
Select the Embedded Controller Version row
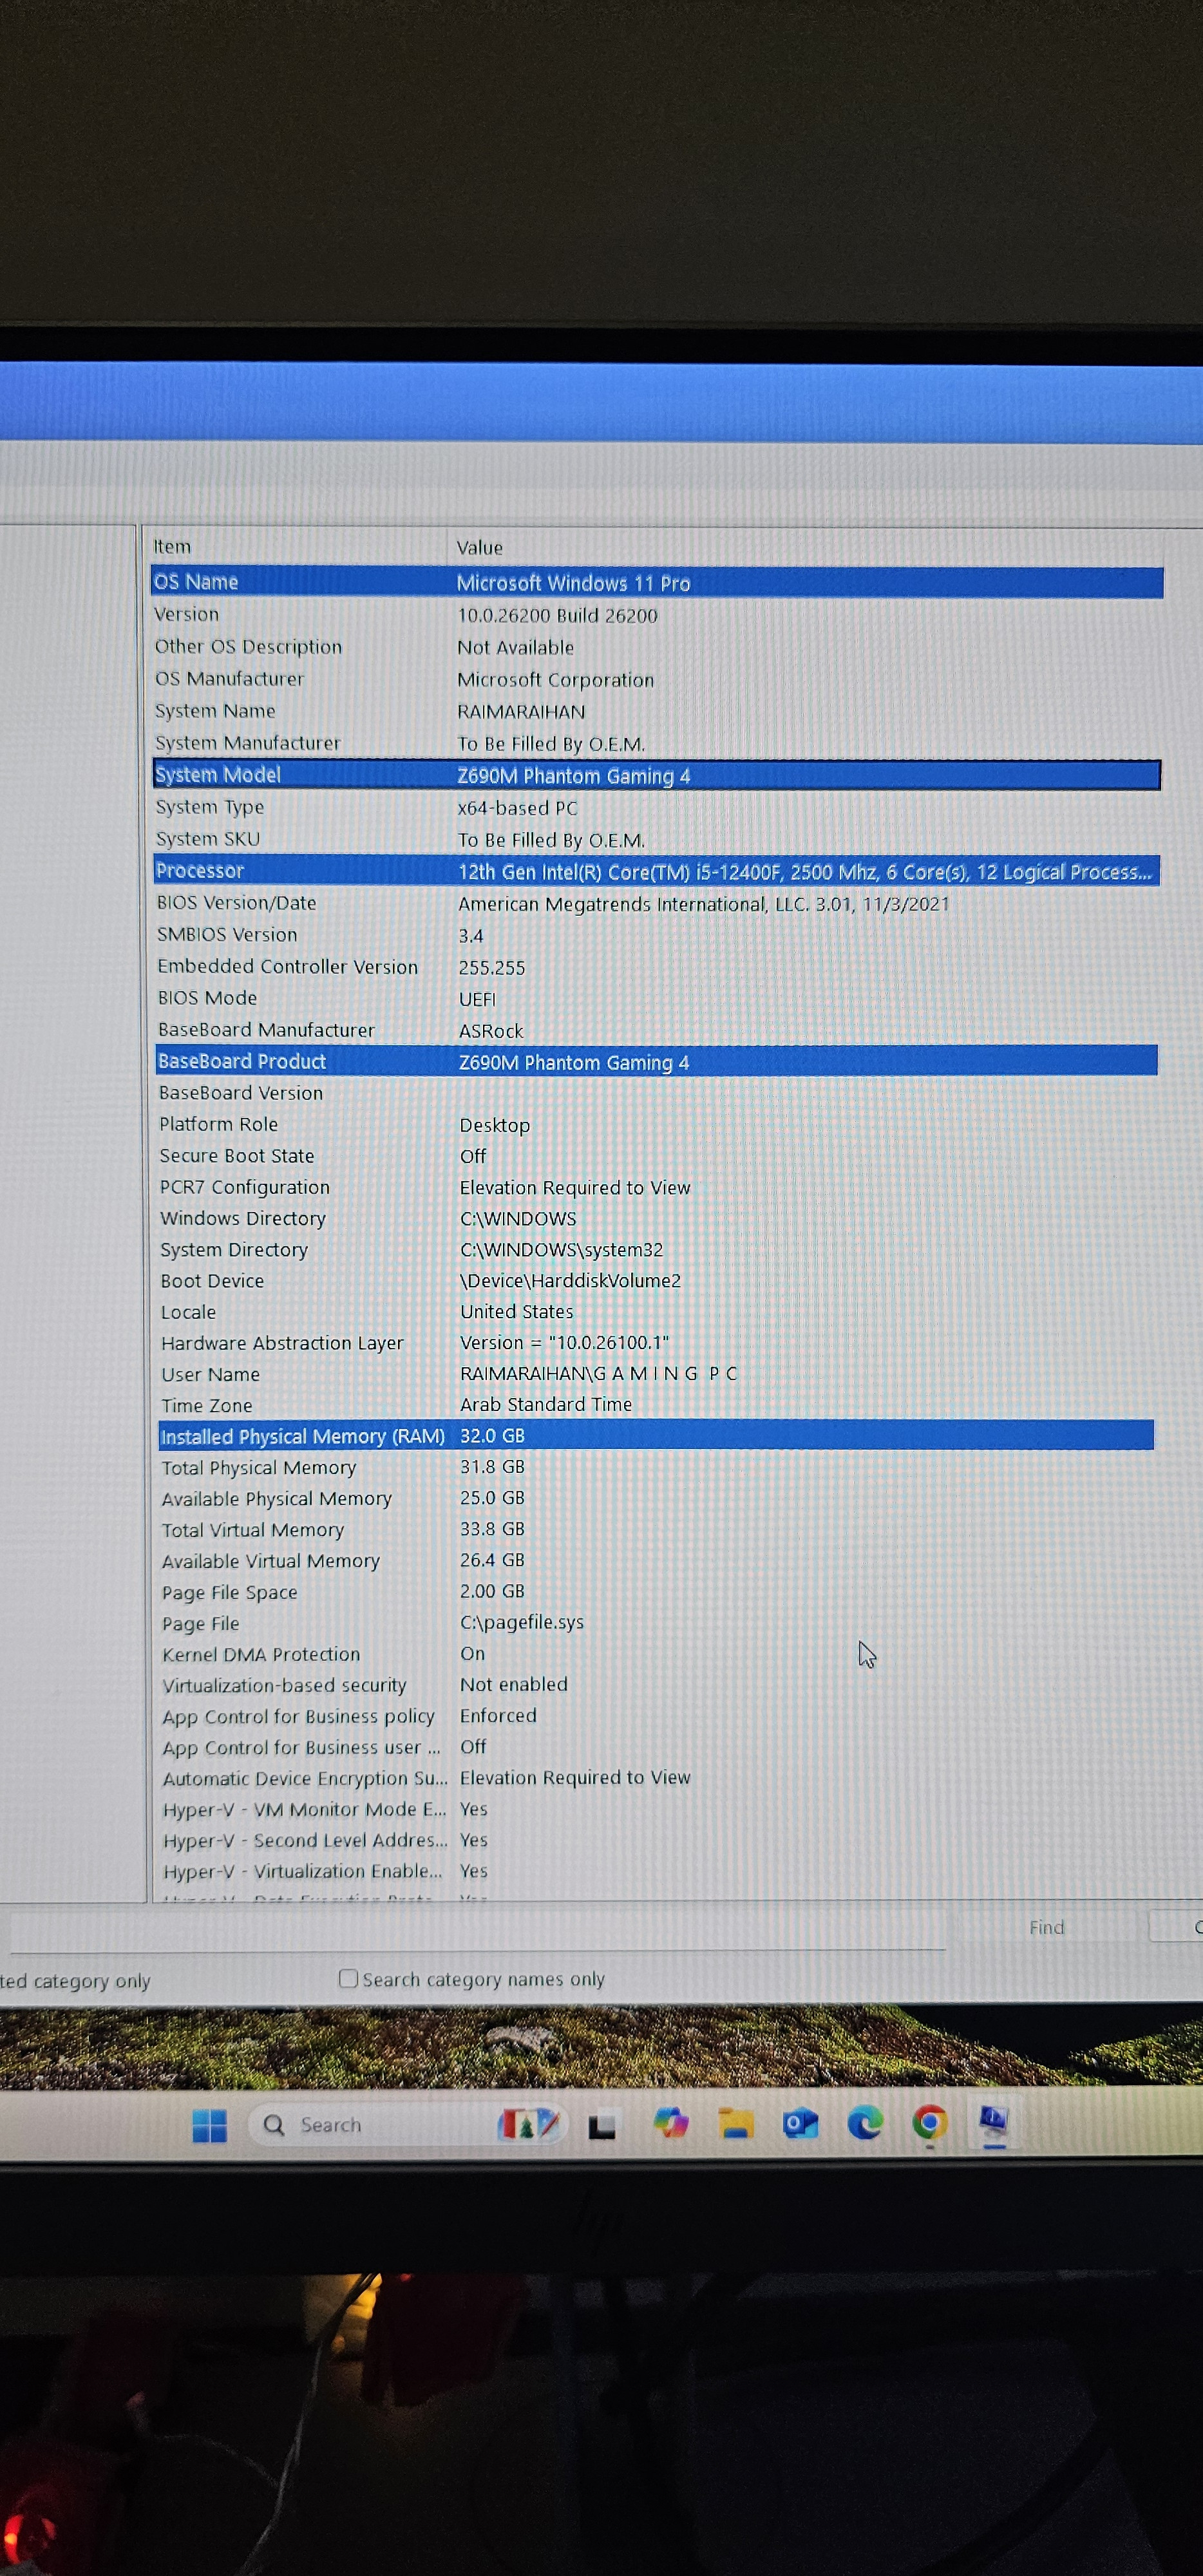click(x=657, y=967)
